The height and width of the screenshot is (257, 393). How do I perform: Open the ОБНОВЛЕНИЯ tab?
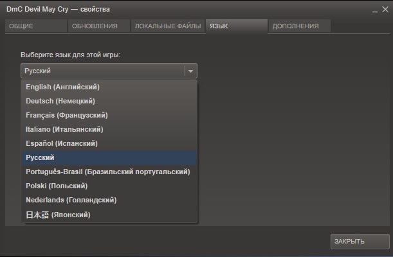(99, 26)
